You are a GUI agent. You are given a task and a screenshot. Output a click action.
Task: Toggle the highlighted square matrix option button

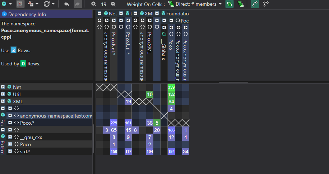click(20, 4)
